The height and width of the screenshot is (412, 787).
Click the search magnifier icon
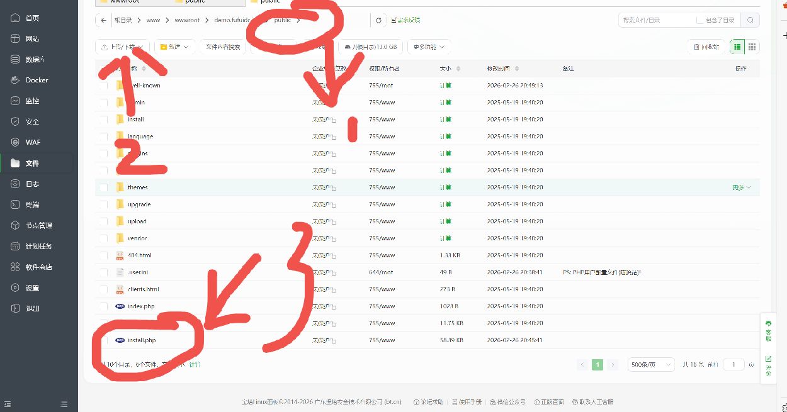[x=750, y=20]
